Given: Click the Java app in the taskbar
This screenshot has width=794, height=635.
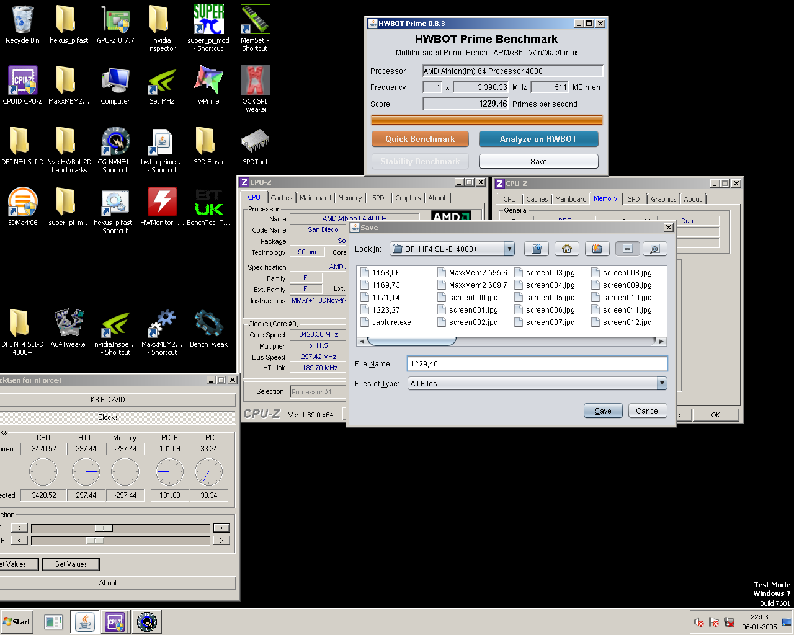Looking at the screenshot, I should click(85, 622).
